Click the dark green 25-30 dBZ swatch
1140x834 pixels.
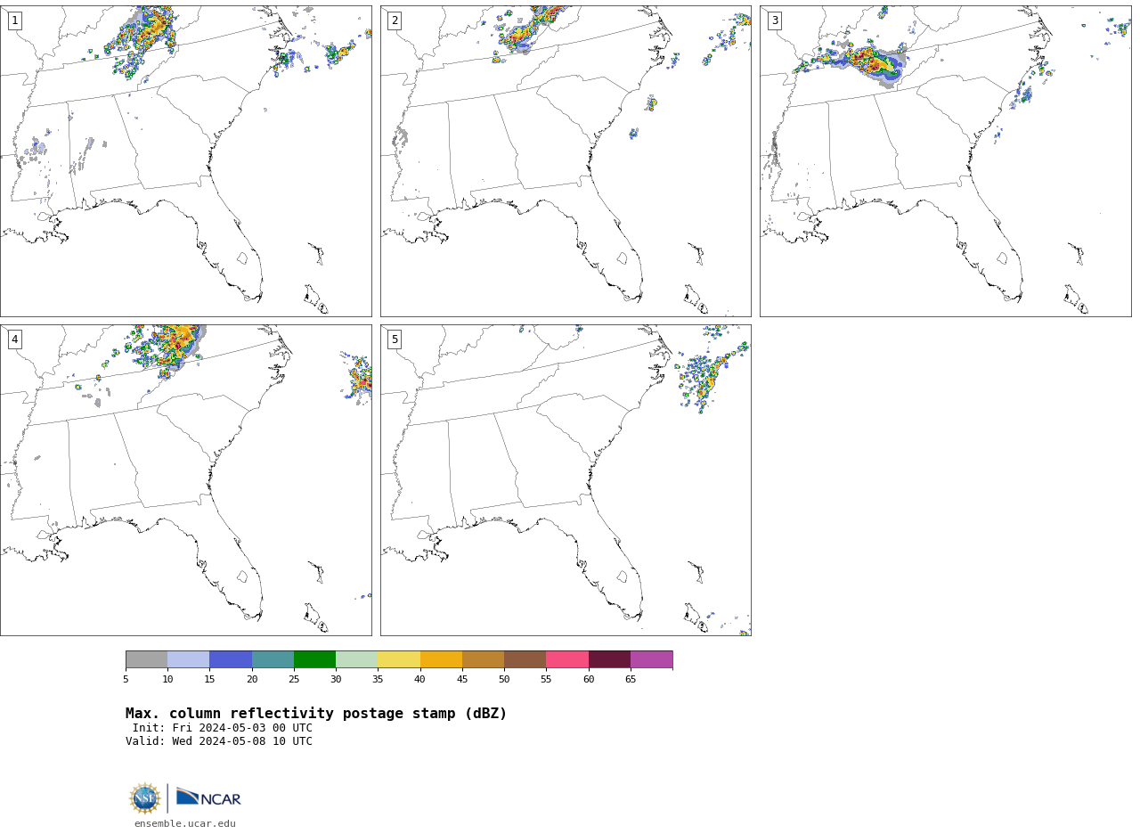click(x=315, y=659)
